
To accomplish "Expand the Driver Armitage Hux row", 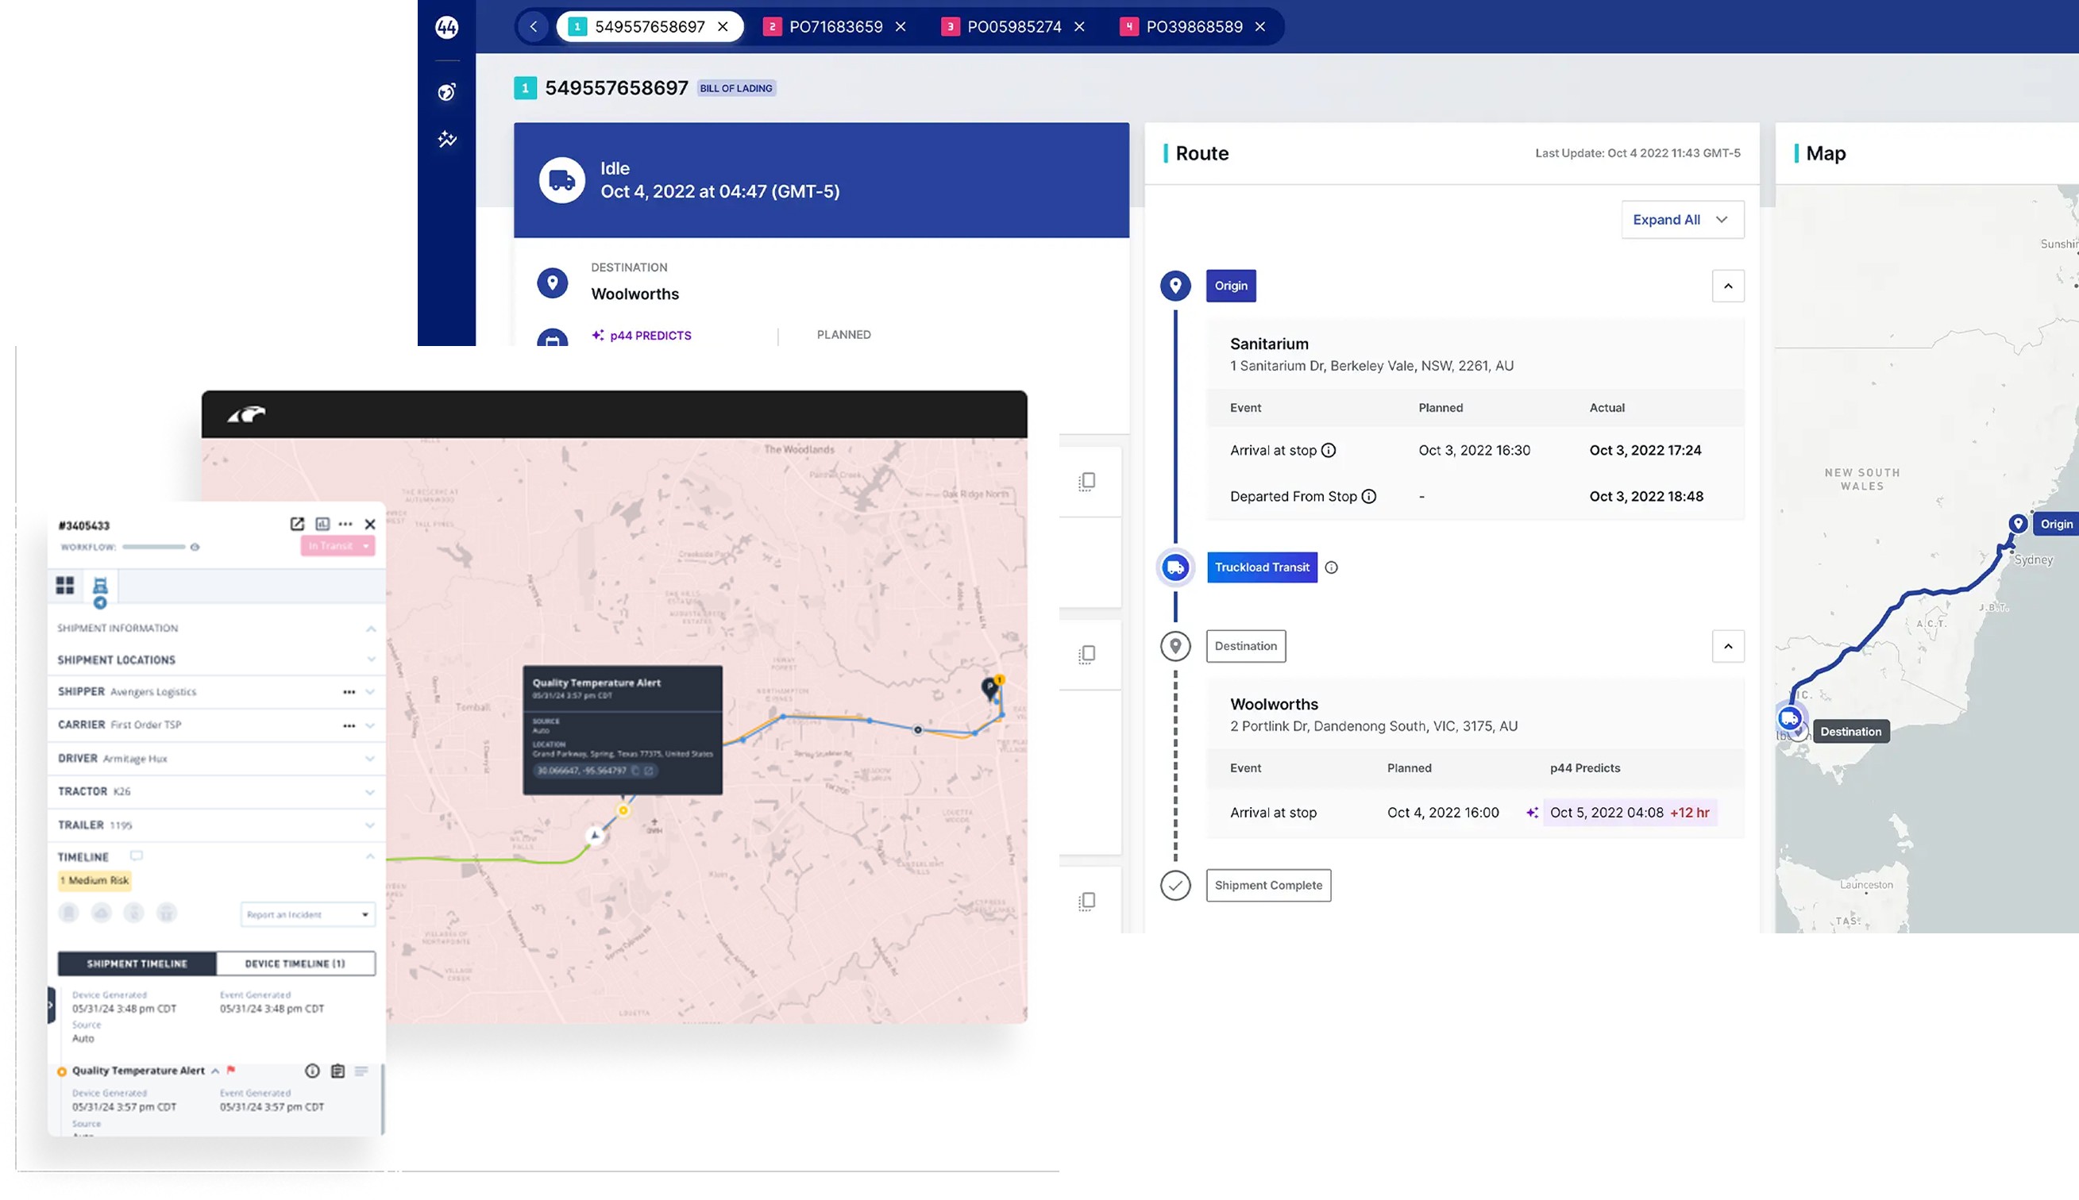I will 369,758.
